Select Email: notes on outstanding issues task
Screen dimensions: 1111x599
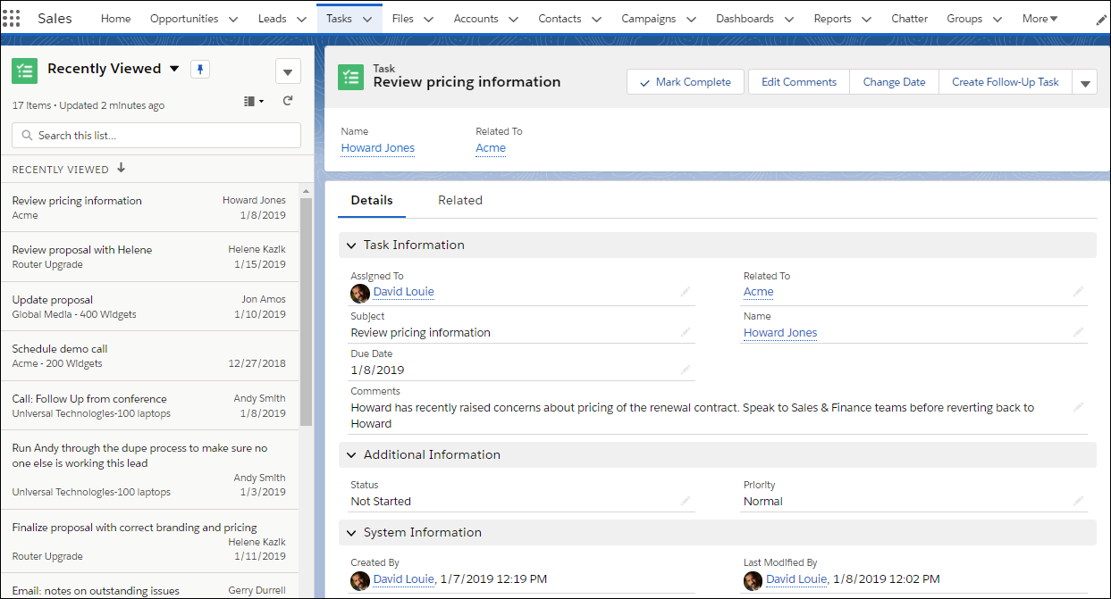(149, 587)
